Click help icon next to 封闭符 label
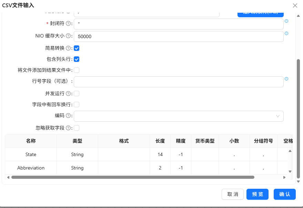The height and width of the screenshot is (208, 303). tap(68, 23)
